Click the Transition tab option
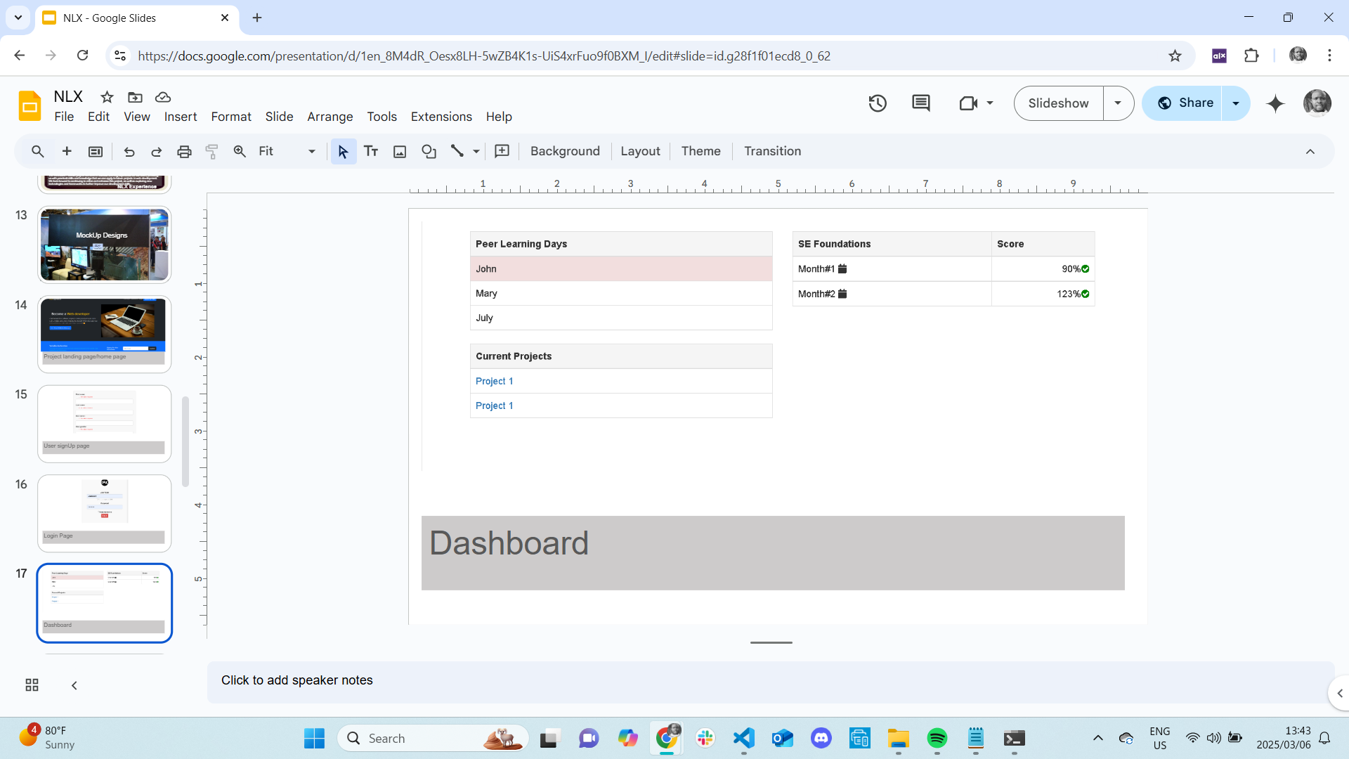1349x759 pixels. [x=771, y=151]
